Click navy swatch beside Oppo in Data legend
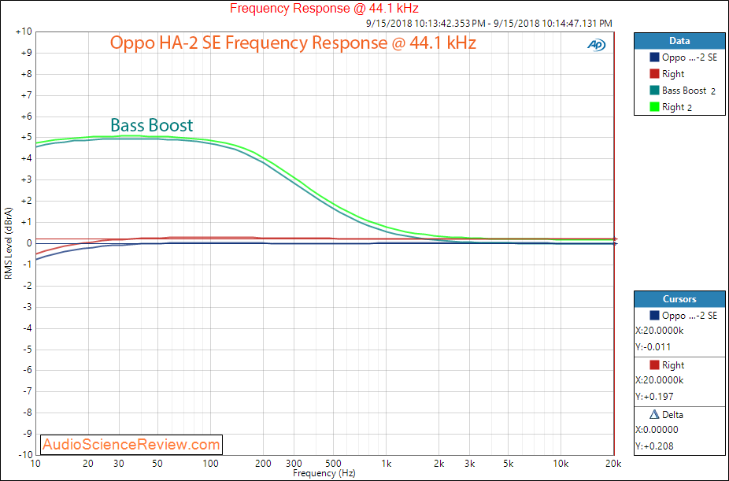 tap(655, 57)
